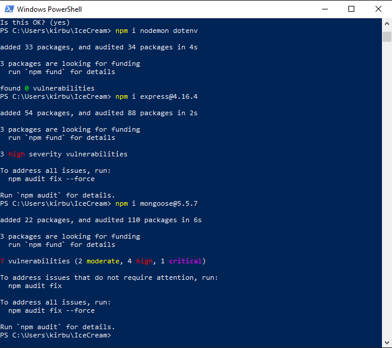Click 'Is this OK? (yes)' line
Viewport: 392px width, 348px height.
pyautogui.click(x=35, y=22)
